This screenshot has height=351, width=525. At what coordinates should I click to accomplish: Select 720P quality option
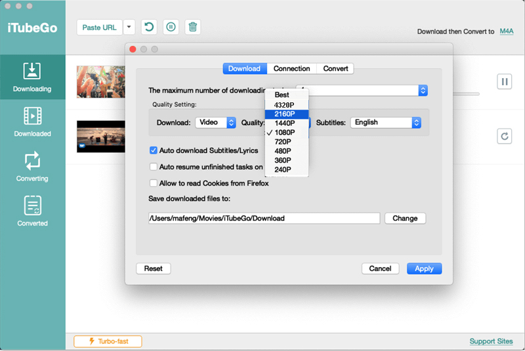click(x=287, y=142)
